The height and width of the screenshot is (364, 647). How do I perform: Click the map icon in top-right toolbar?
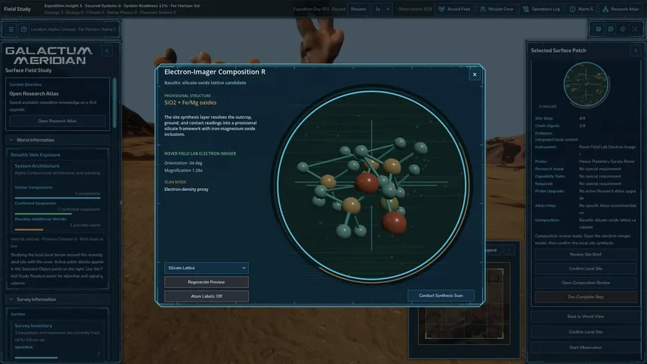tap(598, 29)
